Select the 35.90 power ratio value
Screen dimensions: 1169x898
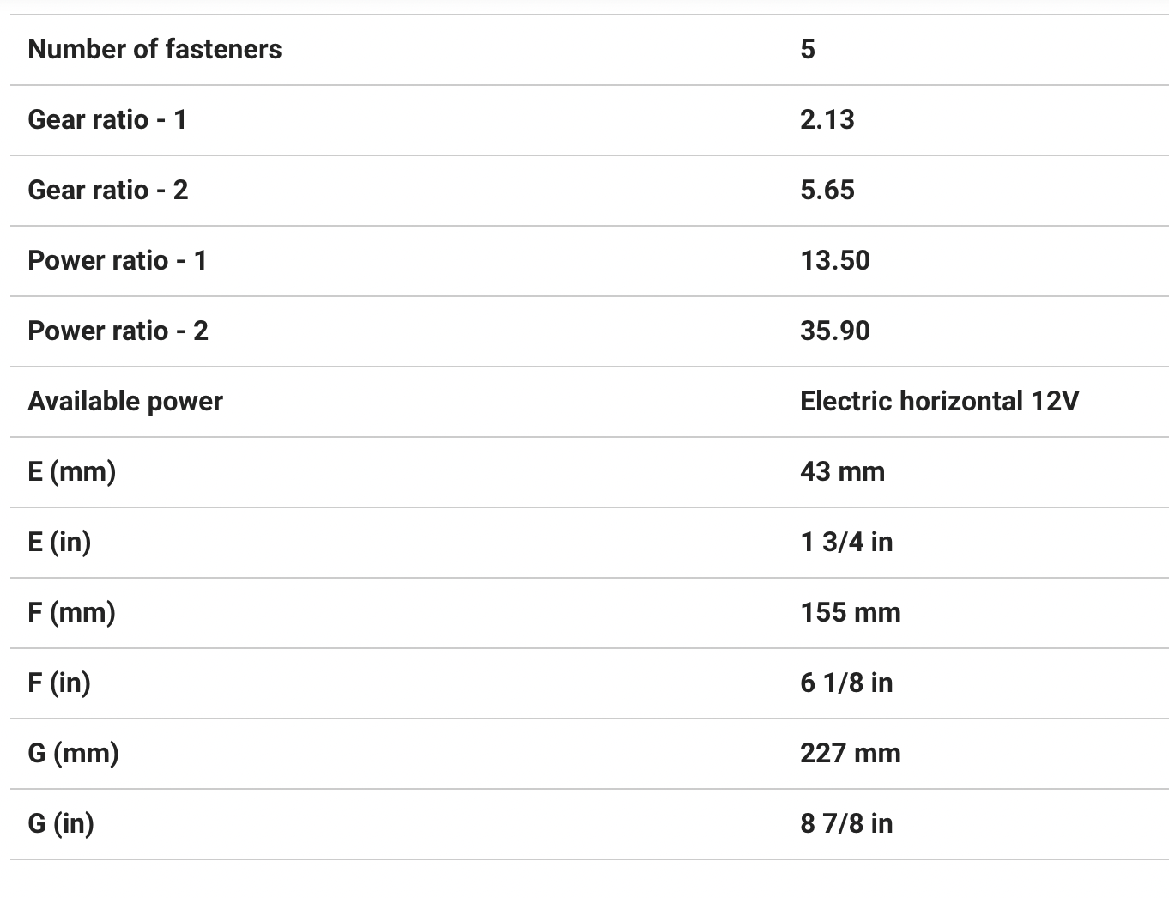(x=834, y=331)
